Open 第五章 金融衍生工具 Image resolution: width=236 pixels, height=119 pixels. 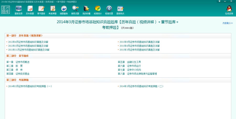pyautogui.click(x=129, y=62)
